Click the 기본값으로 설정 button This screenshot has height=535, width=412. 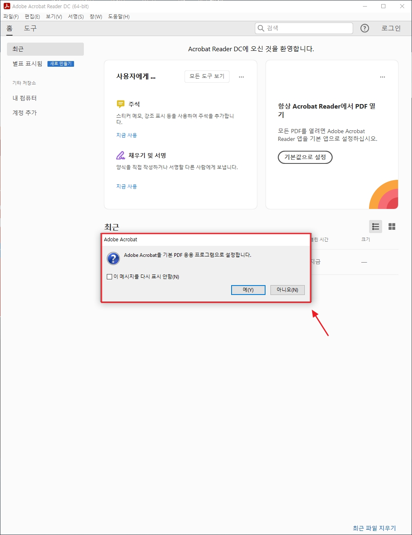305,157
